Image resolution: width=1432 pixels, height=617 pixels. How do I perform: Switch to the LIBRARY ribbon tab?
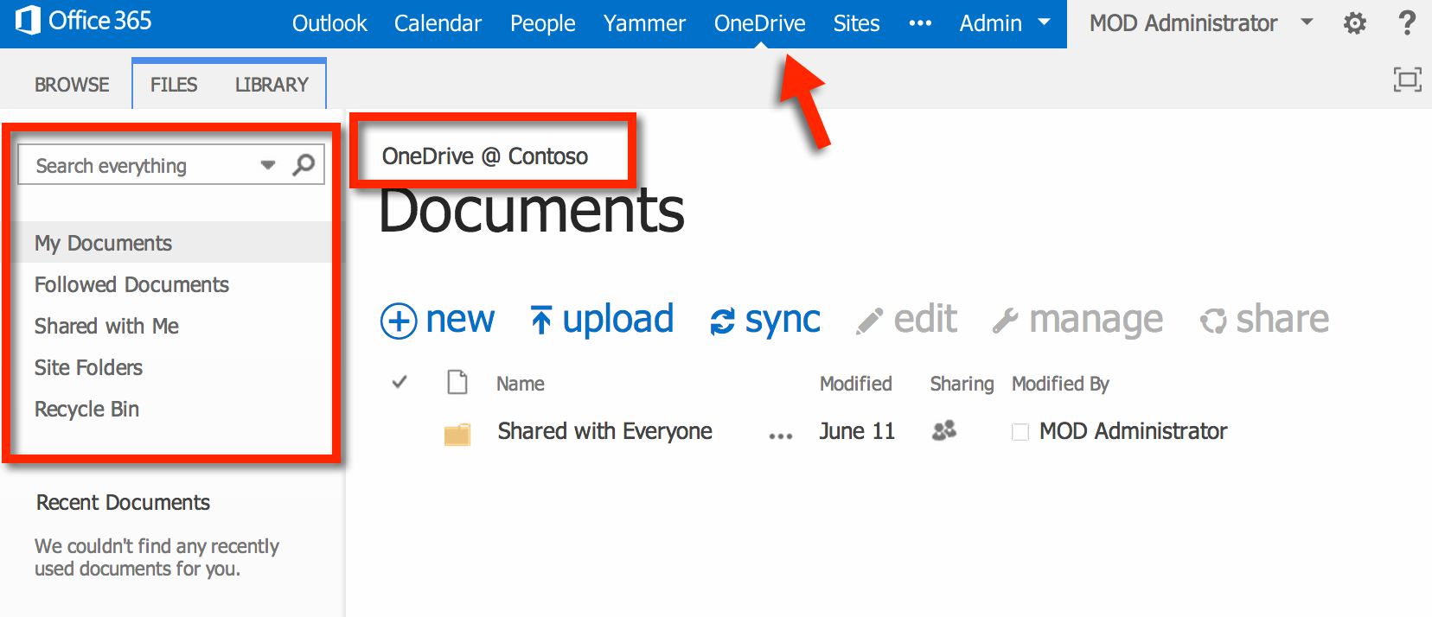tap(272, 85)
